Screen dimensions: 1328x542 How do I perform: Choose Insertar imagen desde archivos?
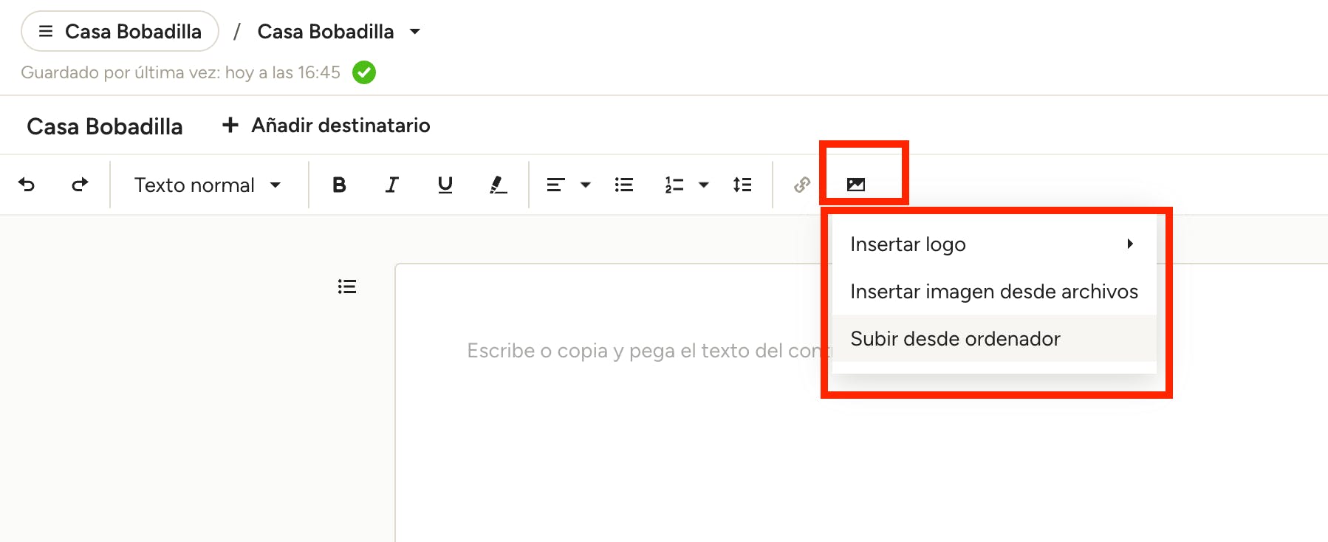pyautogui.click(x=993, y=292)
